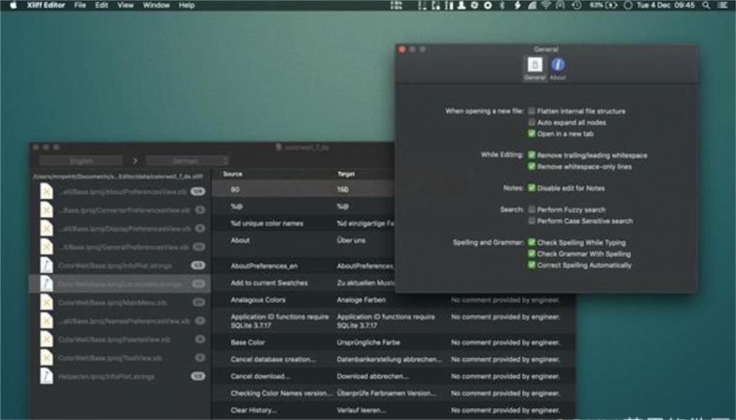736x420 pixels.
Task: Click the '%d unique color names' source cell
Action: coord(267,223)
